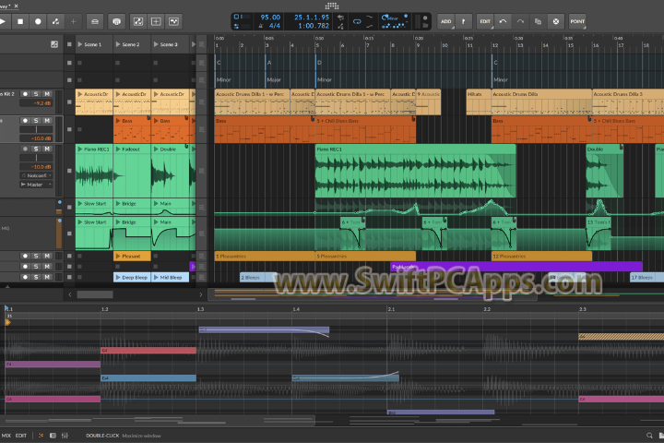Select the Padlands purple arranger clip
Image resolution: width=664 pixels, height=443 pixels.
(x=516, y=267)
